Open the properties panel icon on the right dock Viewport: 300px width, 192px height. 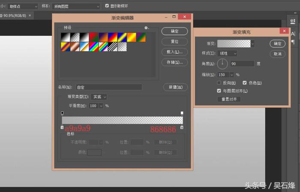click(x=293, y=21)
